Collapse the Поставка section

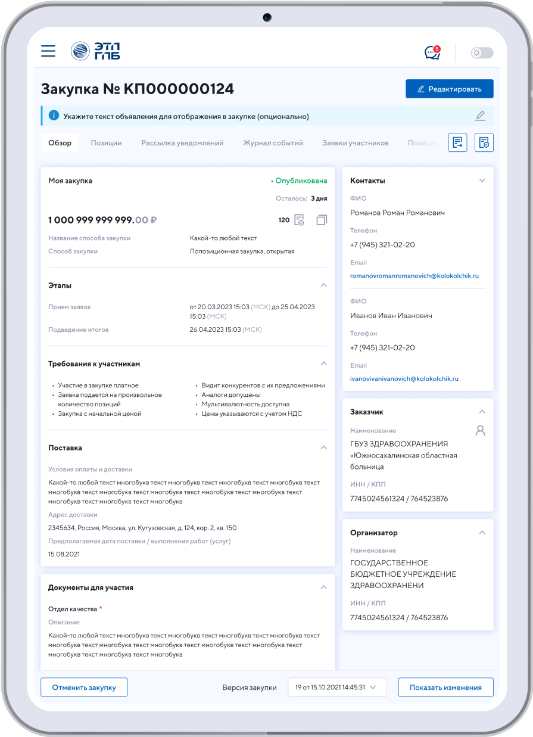point(324,447)
